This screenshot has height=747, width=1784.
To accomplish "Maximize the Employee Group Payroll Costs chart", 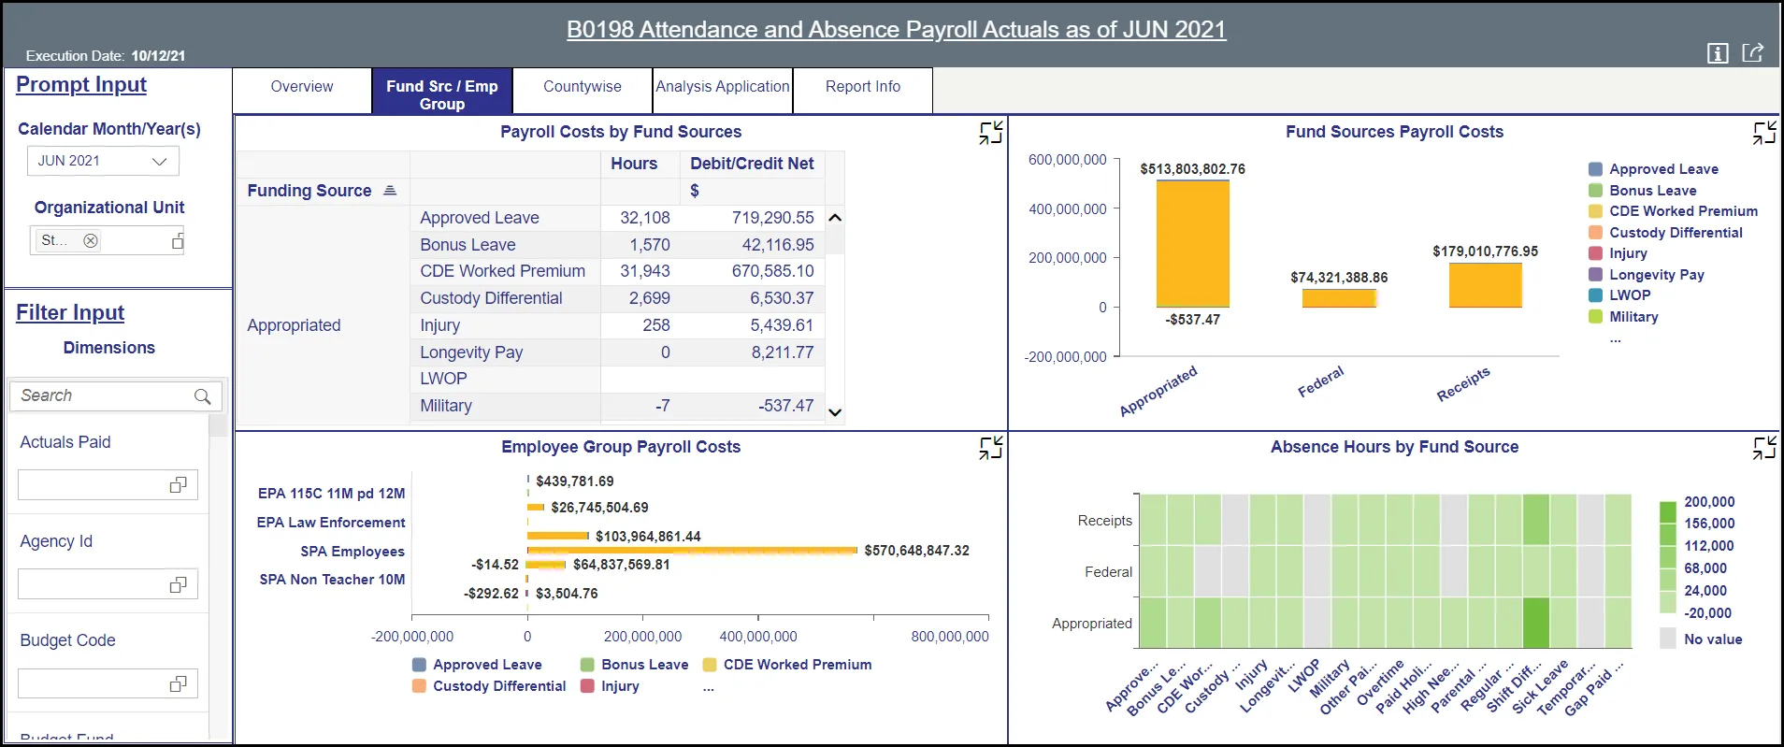I will 990,448.
